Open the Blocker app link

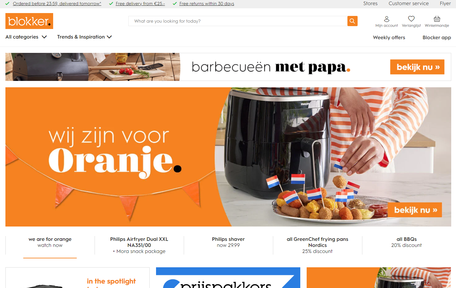pyautogui.click(x=437, y=38)
